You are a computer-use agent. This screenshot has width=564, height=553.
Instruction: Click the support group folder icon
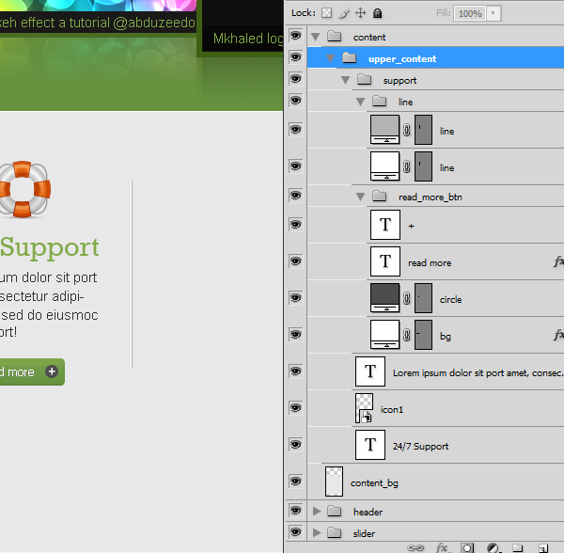[365, 80]
